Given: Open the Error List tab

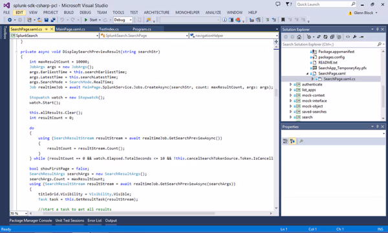Looking at the screenshot, I should 94,220.
